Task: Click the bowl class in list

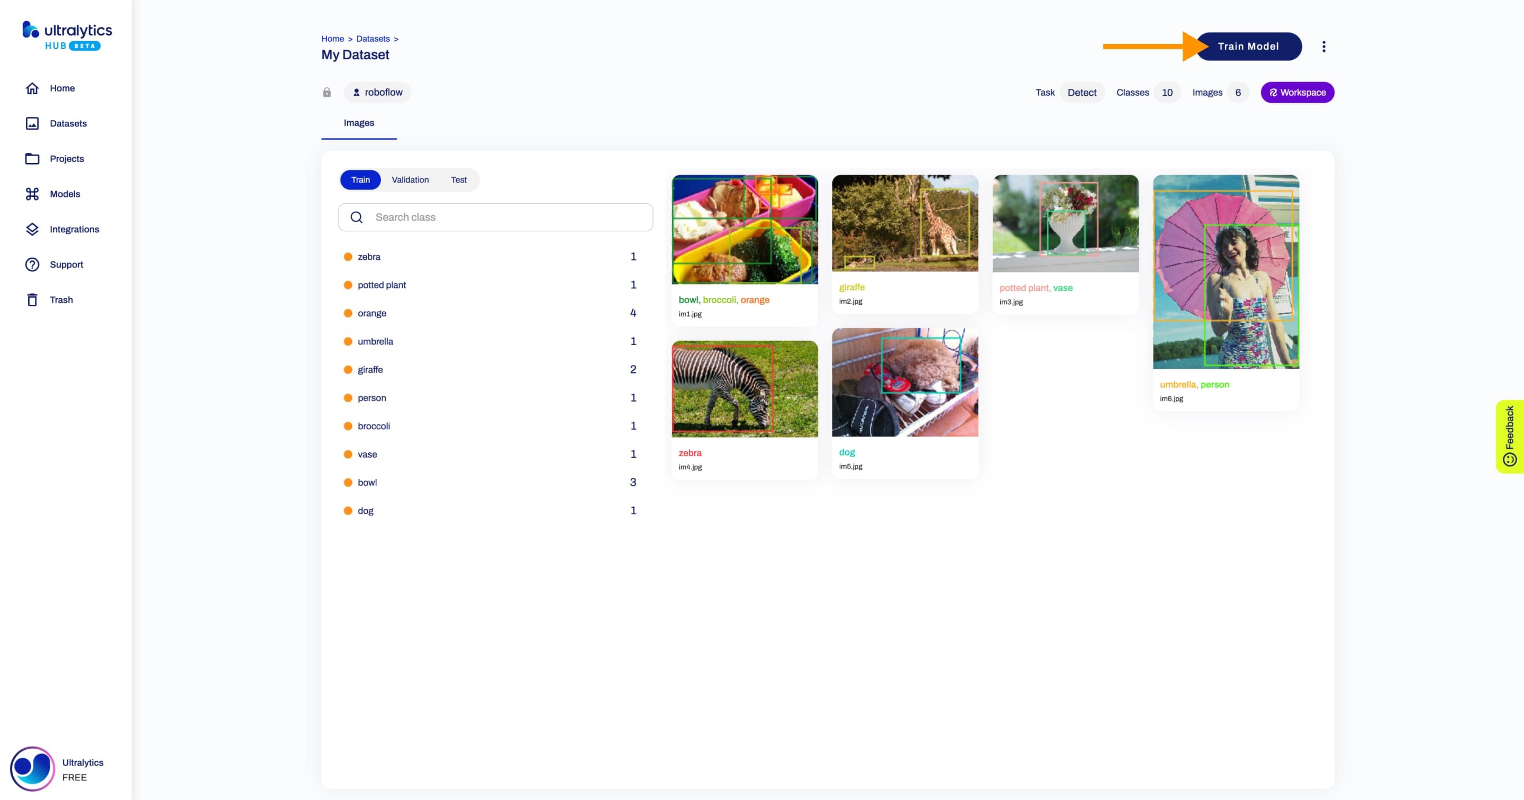Action: 367,481
